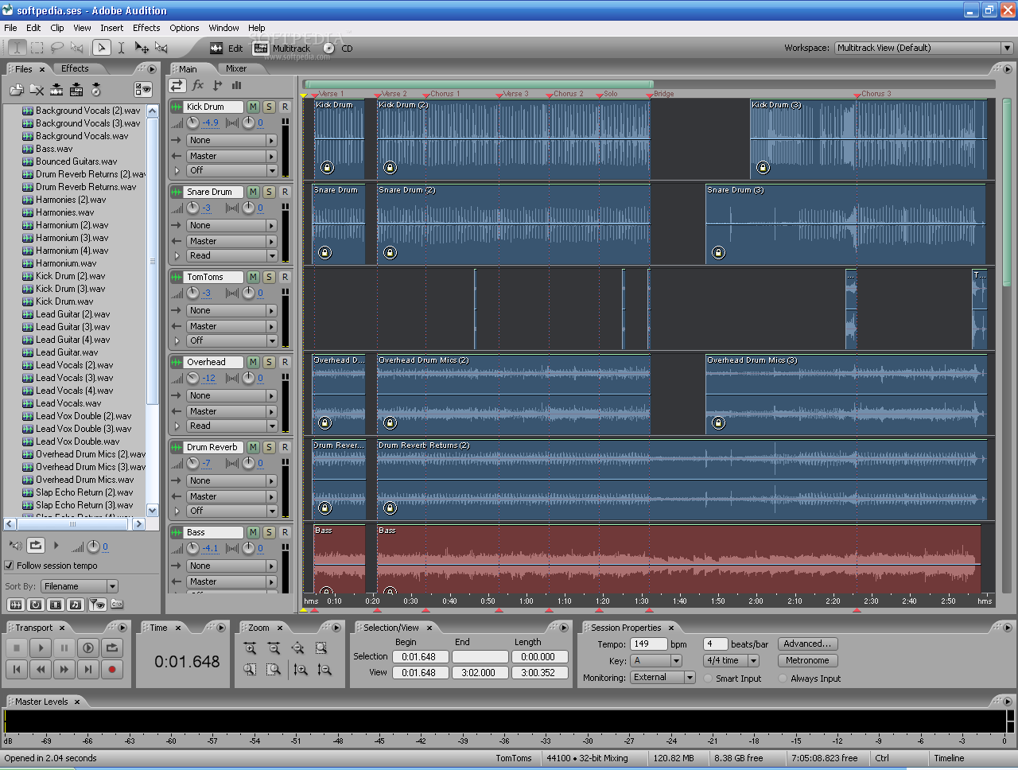Select Always Input monitoring option
The width and height of the screenshot is (1018, 770).
(x=783, y=679)
